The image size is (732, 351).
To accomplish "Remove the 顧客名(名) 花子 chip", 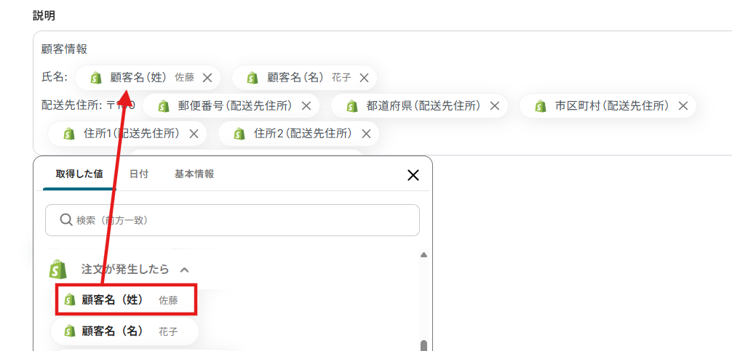I will (x=364, y=78).
